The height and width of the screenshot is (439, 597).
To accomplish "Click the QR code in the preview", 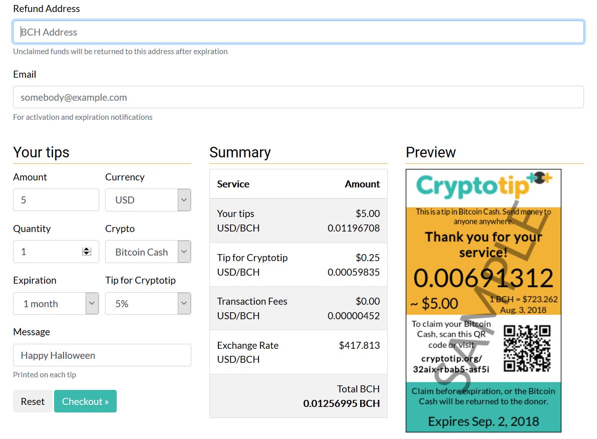I will [527, 348].
